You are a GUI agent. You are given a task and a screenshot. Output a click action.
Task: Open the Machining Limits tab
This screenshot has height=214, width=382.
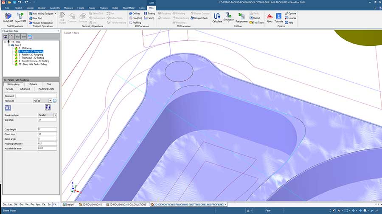click(x=46, y=89)
